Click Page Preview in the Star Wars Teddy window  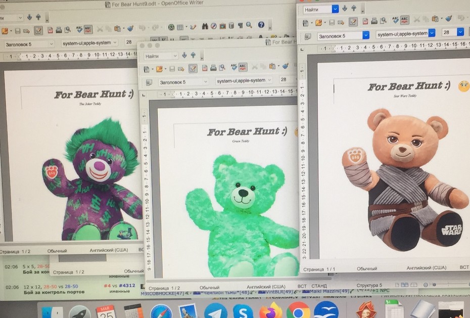[383, 21]
